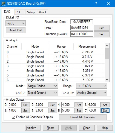Click the list's scroll down arrow

[107, 79]
